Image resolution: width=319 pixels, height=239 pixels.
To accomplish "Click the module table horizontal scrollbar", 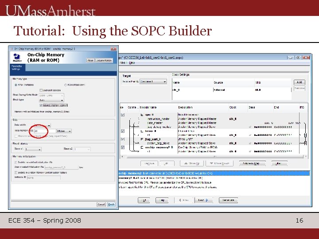I will [x=214, y=157].
